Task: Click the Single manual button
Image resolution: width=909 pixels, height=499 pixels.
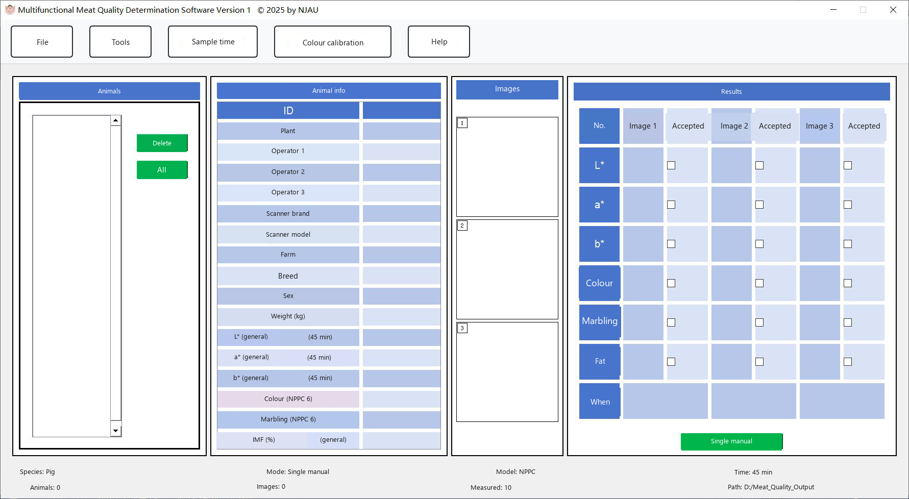Action: coord(731,441)
